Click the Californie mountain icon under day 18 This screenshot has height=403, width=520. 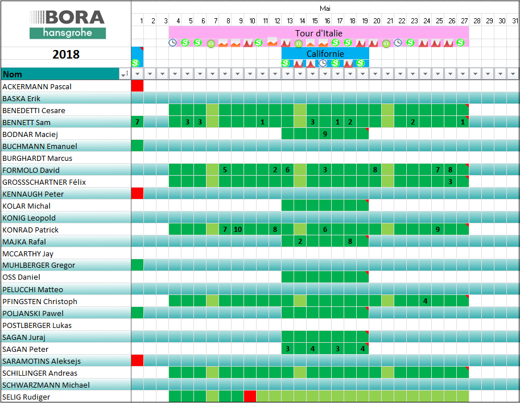click(x=348, y=63)
